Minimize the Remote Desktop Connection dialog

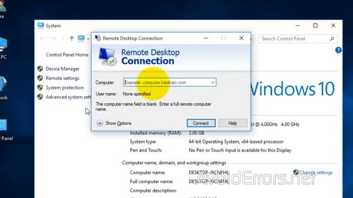206,38
